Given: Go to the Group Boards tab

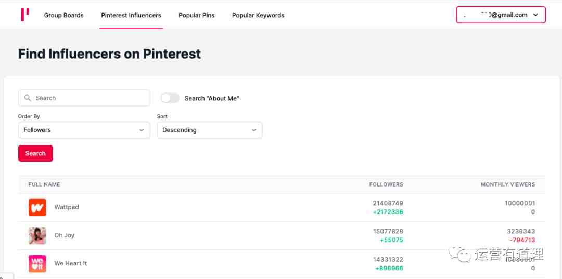Looking at the screenshot, I should [64, 15].
